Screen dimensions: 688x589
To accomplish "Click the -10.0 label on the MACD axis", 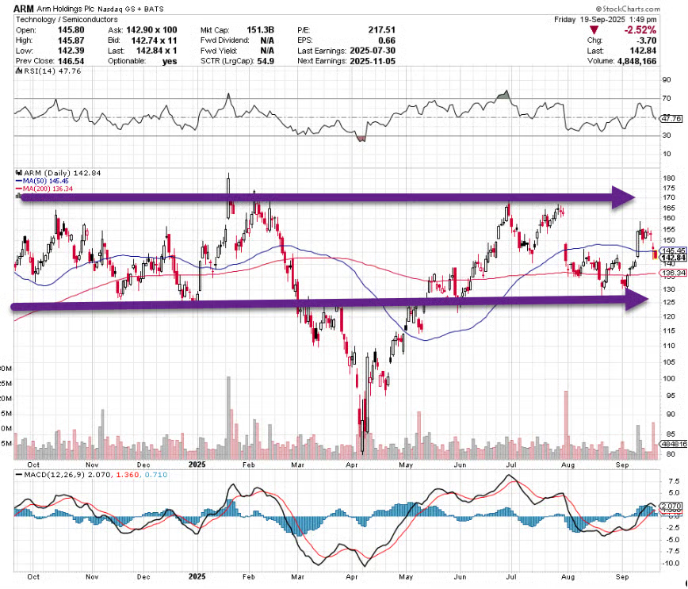I will 671,563.
